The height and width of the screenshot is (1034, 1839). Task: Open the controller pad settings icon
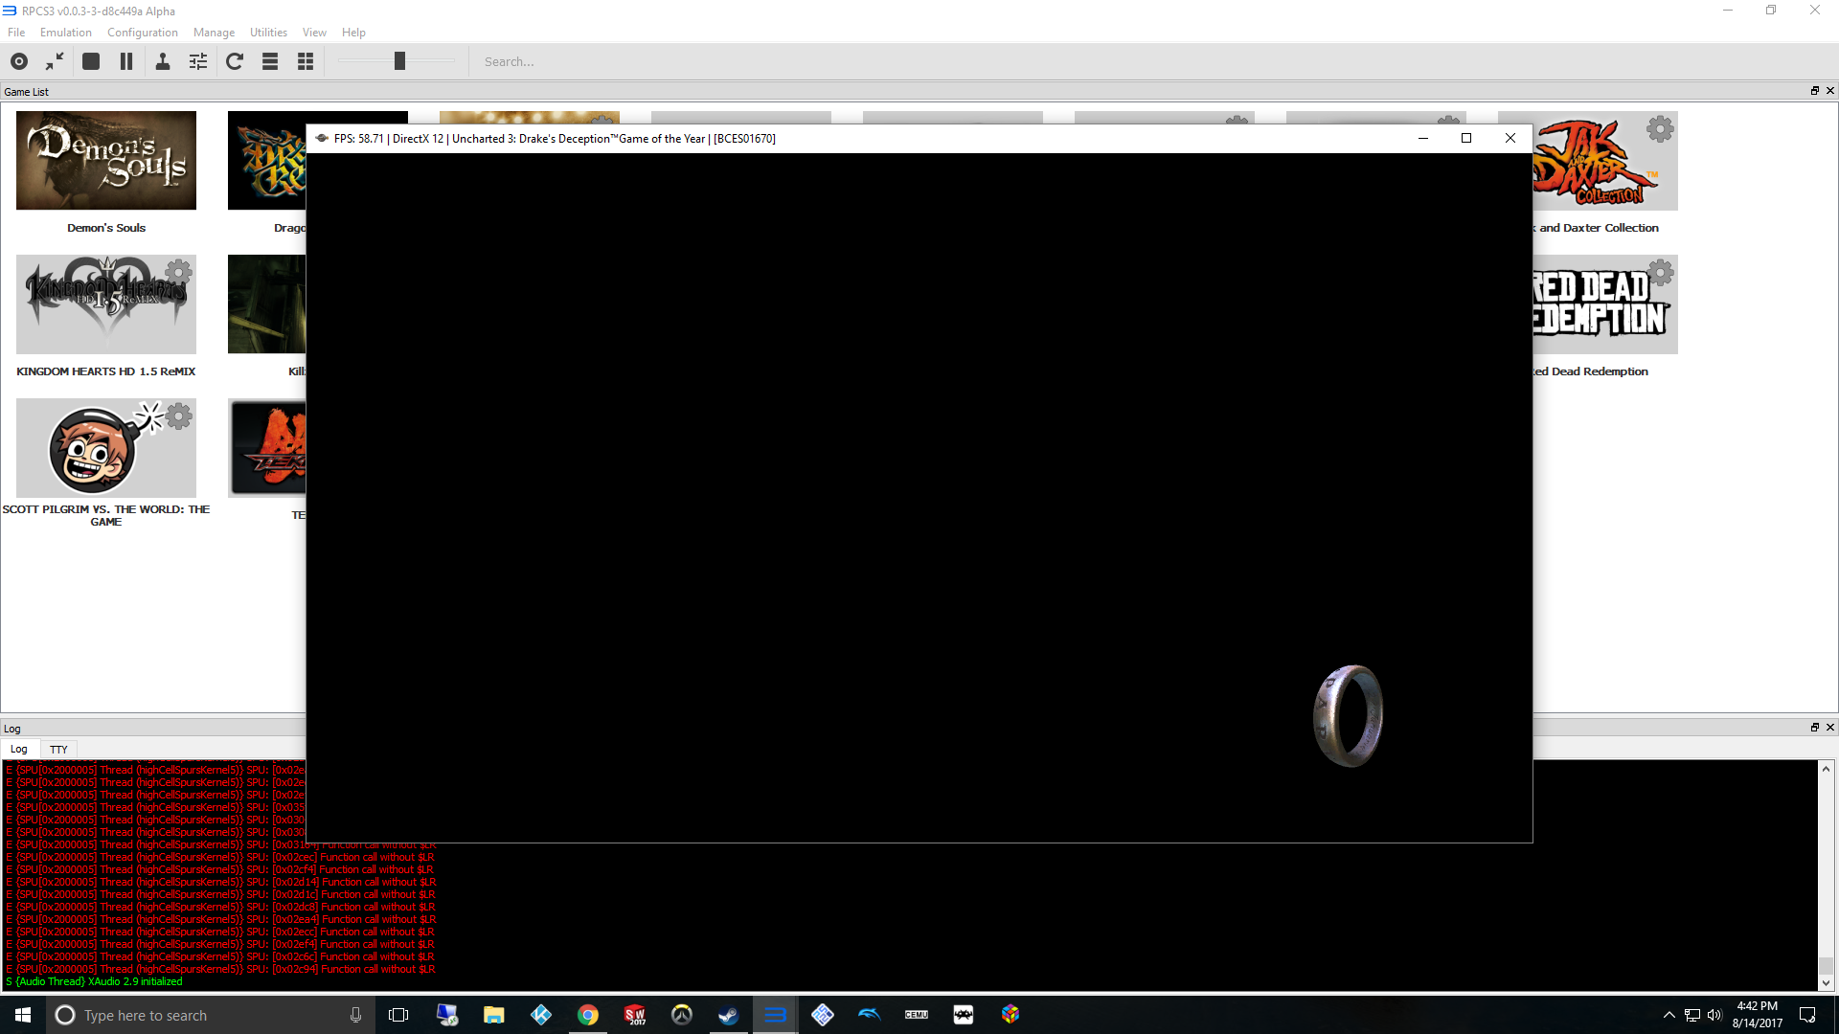[163, 61]
